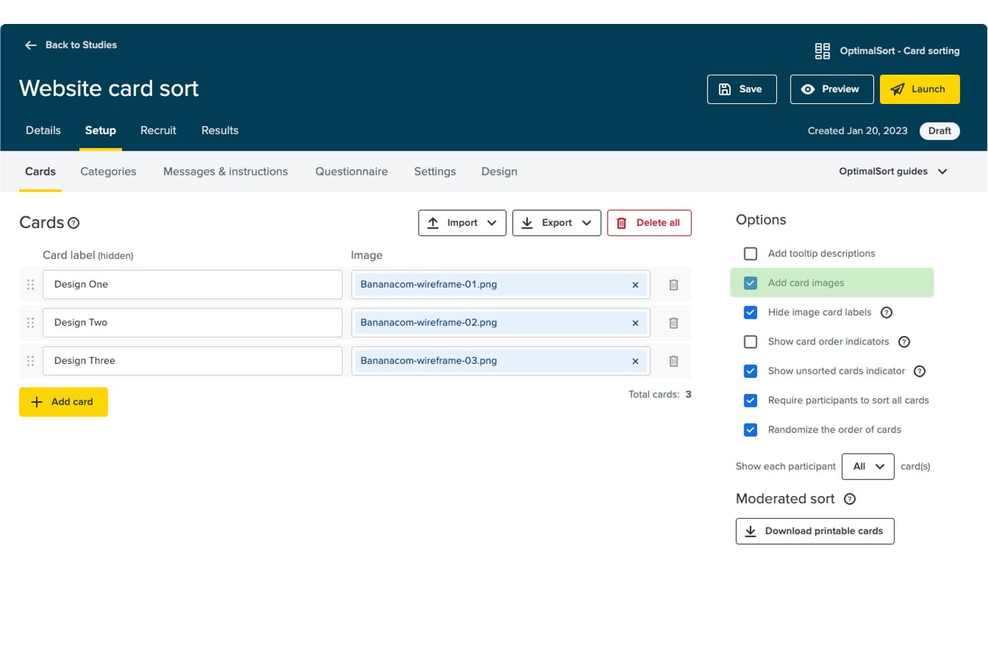The height and width of the screenshot is (658, 988).
Task: Open the Results tab
Action: (220, 131)
